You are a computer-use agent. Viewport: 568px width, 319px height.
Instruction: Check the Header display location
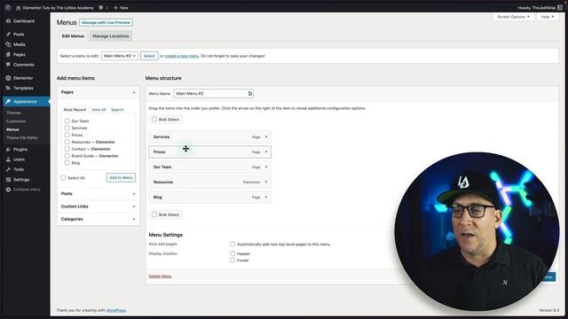pyautogui.click(x=233, y=253)
